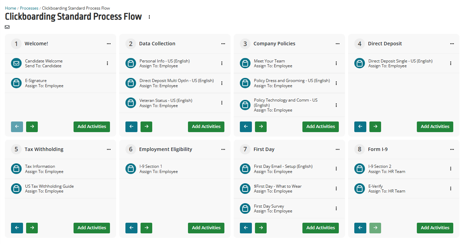Add Activities to Direct Deposit step
The width and height of the screenshot is (467, 244).
435,127
